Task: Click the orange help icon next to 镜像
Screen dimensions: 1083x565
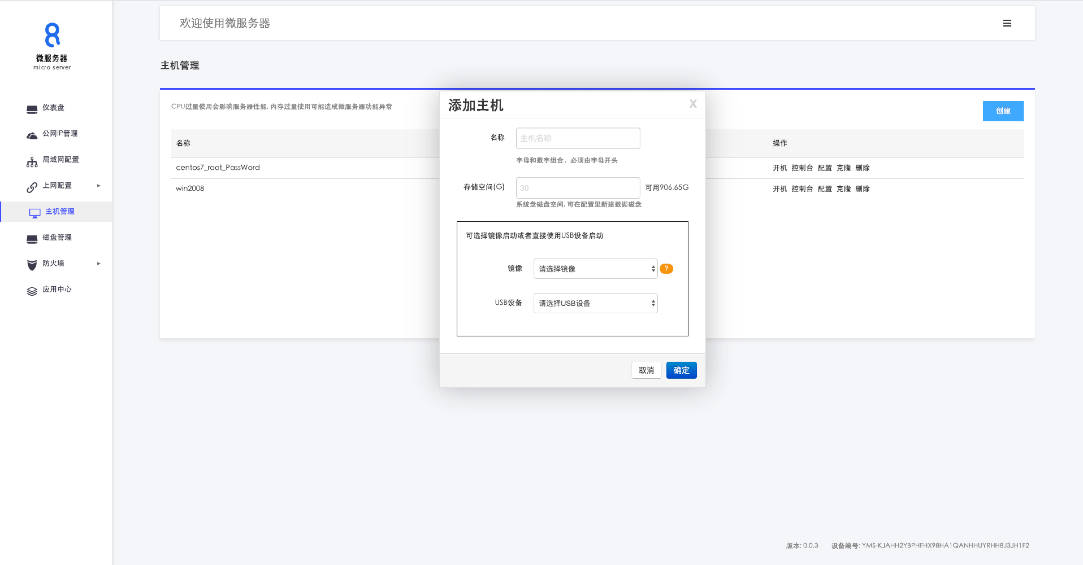Action: [x=666, y=269]
